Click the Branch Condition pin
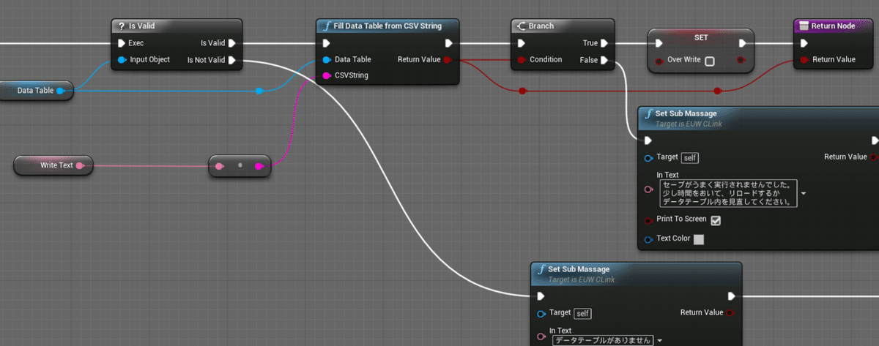 [522, 60]
